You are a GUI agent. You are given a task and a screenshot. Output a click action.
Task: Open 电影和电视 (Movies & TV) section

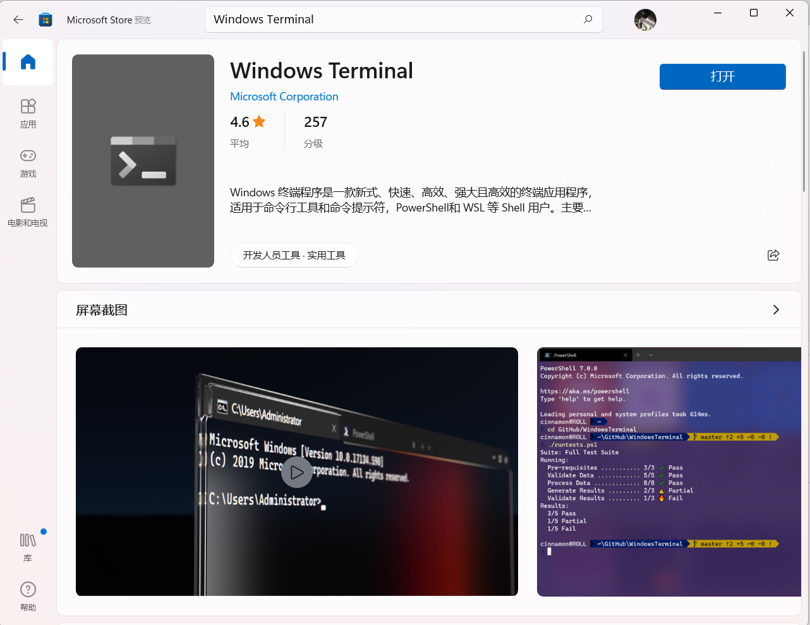(28, 212)
